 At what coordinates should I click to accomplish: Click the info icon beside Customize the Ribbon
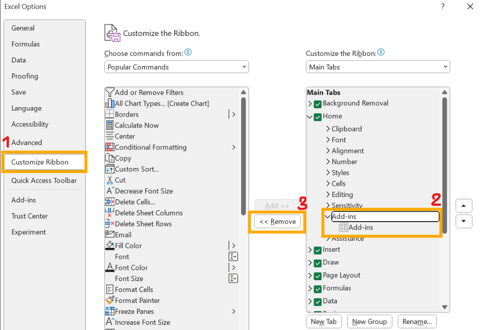(381, 52)
